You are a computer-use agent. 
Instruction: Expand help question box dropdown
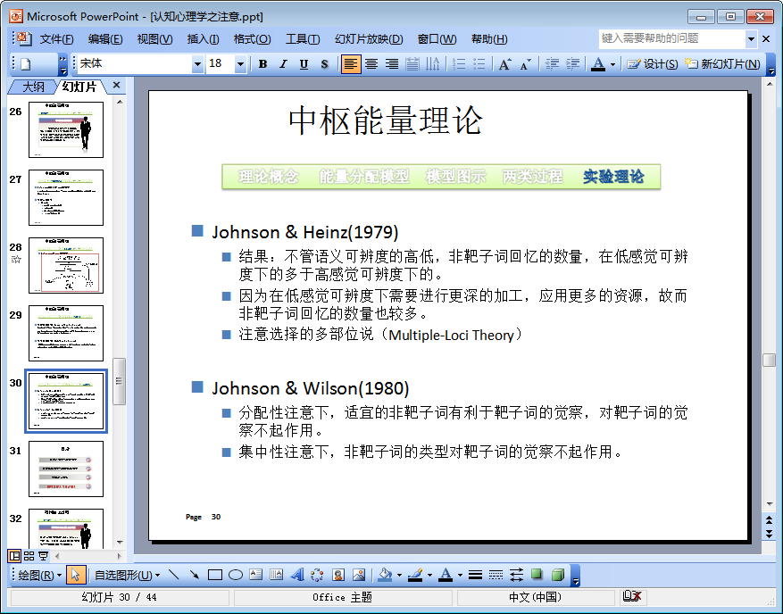[x=751, y=39]
